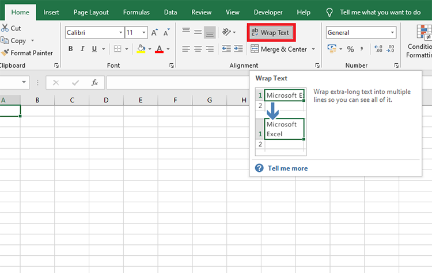
Task: Open the Number format dialog launcher
Action: coord(396,66)
